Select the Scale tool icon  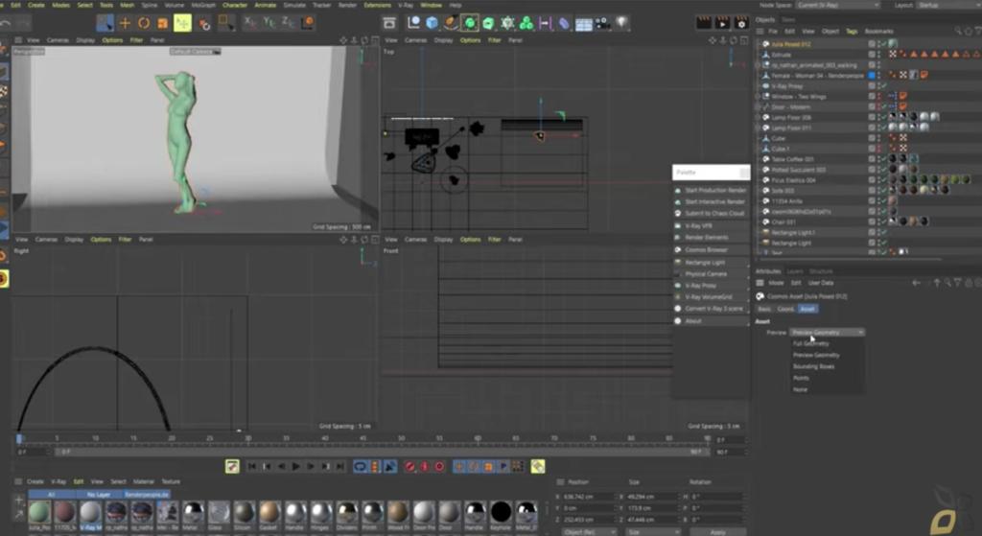(163, 23)
